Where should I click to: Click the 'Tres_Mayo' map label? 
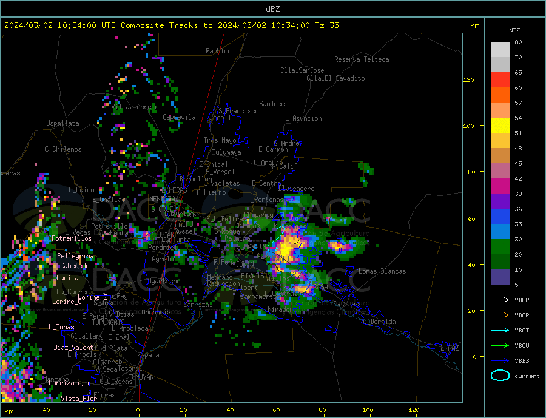click(220, 140)
